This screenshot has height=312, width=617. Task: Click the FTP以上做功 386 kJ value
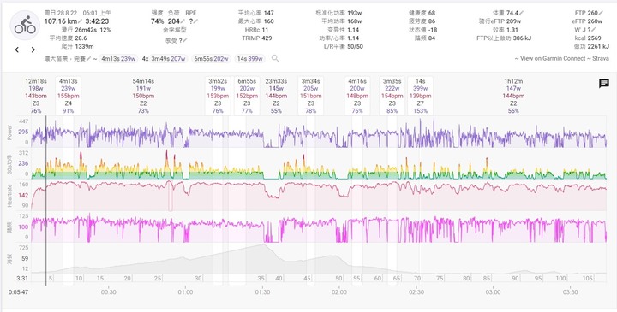(x=522, y=38)
